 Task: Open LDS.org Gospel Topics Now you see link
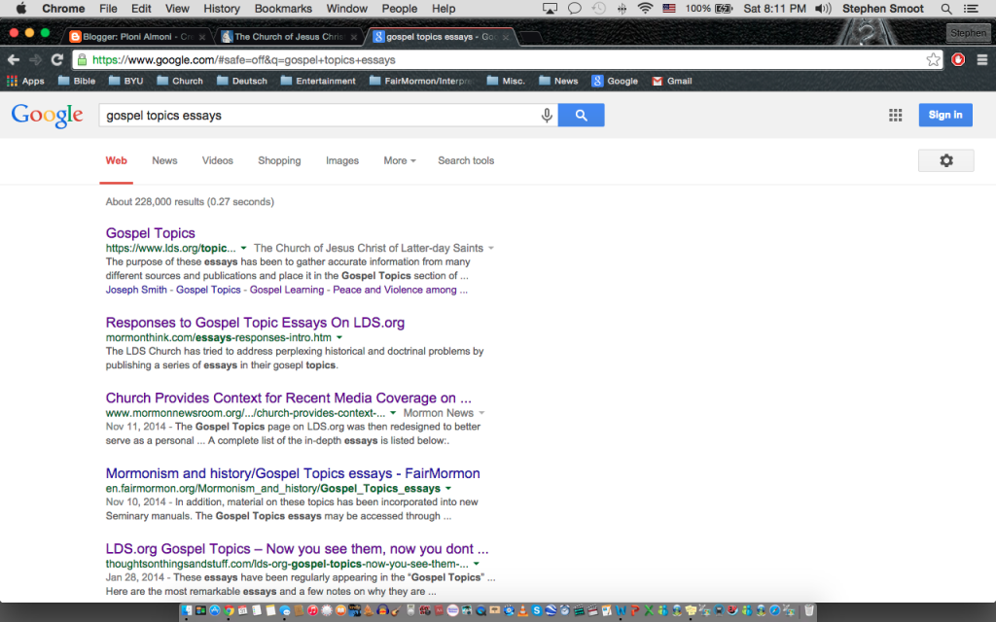tap(298, 549)
